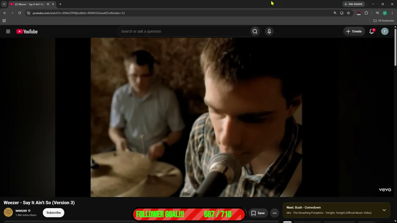397x223 pixels.
Task: Click the video title Weezer - Say It Ain't So
Action: pyautogui.click(x=39, y=203)
